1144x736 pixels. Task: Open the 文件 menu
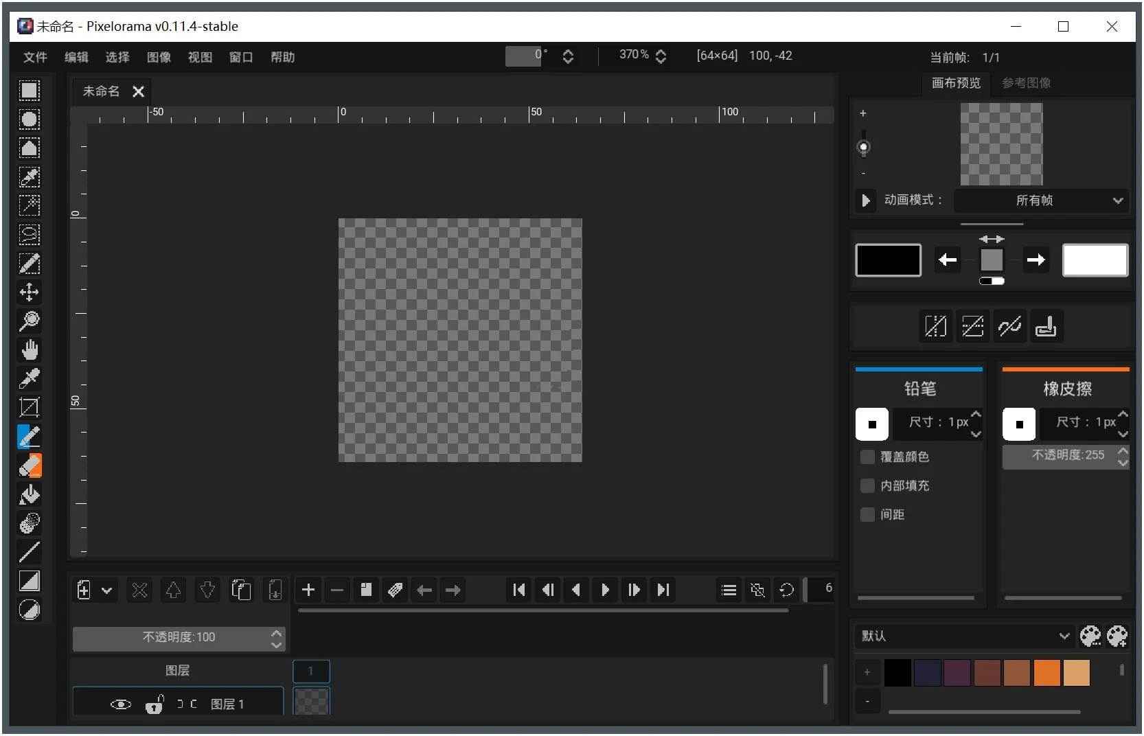35,57
